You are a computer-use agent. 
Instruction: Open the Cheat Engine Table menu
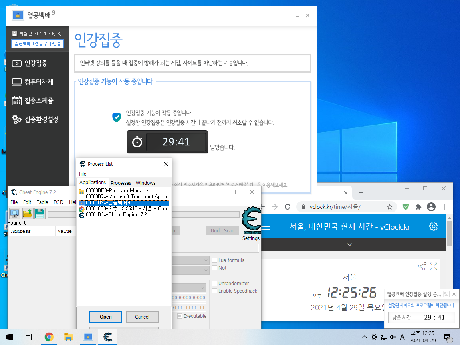(42, 202)
